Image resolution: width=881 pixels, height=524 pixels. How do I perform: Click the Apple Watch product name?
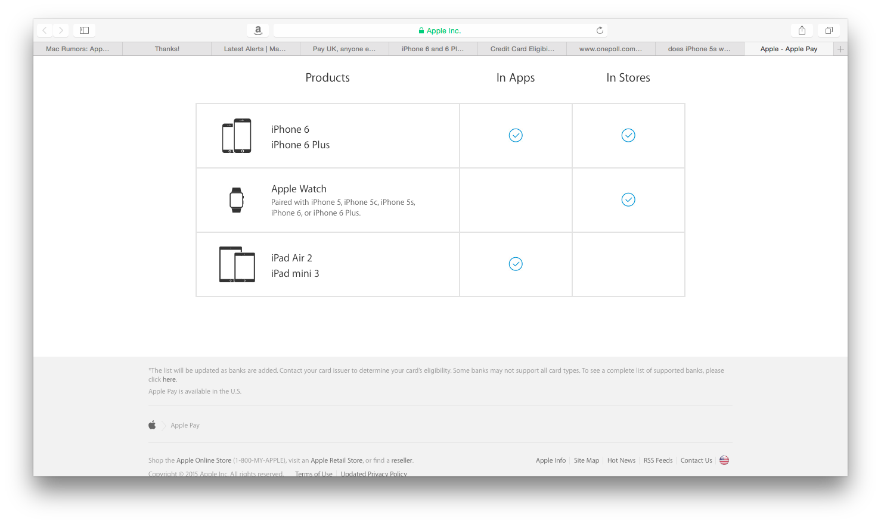click(299, 189)
